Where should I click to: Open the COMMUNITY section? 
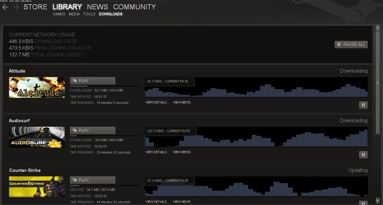pos(134,7)
